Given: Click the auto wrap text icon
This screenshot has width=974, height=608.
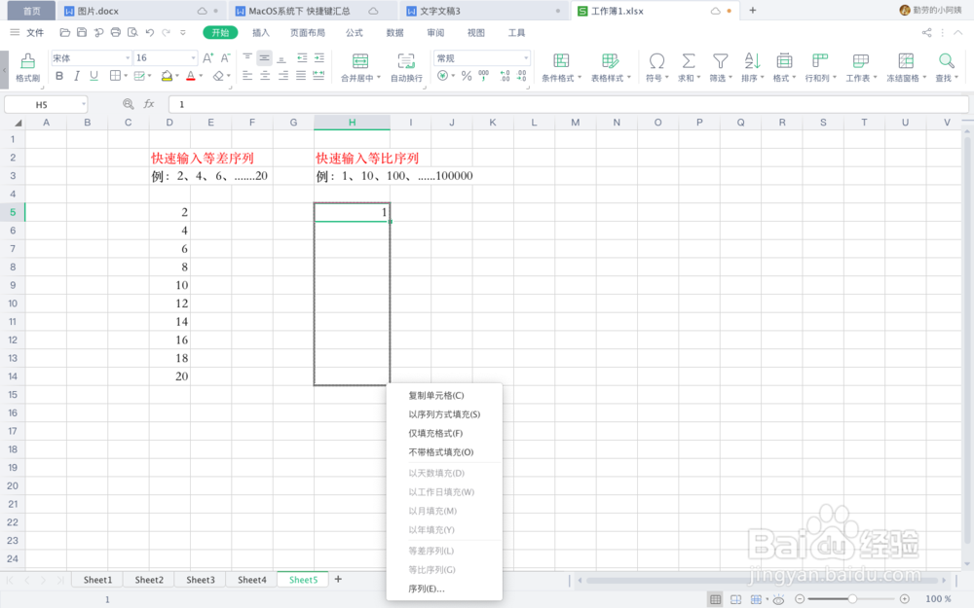Looking at the screenshot, I should pyautogui.click(x=406, y=61).
